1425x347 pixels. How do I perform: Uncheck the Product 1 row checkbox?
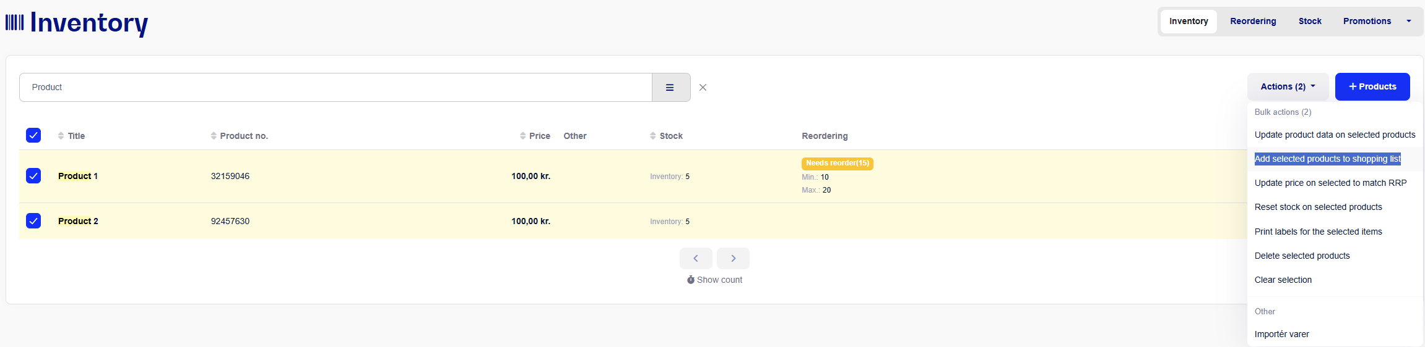tap(33, 176)
